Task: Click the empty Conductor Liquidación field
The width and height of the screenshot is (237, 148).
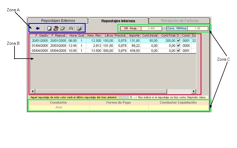Action: 178,107
